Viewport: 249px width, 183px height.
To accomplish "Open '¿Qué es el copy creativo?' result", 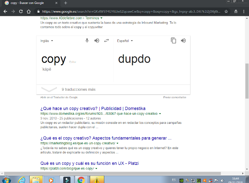I will (x=106, y=138).
